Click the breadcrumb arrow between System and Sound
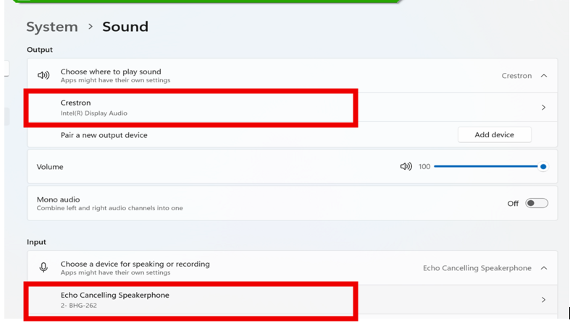Viewport: 570px width, 323px height. pyautogui.click(x=91, y=27)
